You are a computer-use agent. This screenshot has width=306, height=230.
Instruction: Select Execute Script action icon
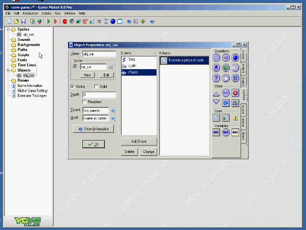[226, 118]
